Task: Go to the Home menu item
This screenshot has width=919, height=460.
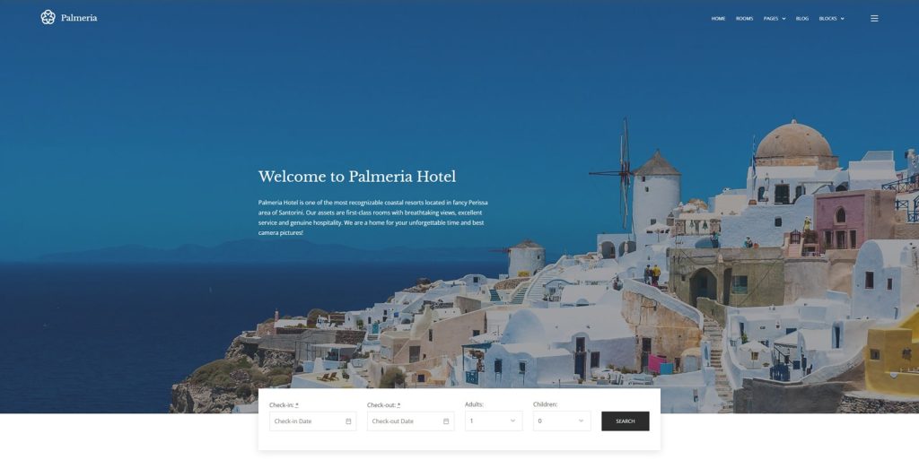Action: pyautogui.click(x=718, y=19)
